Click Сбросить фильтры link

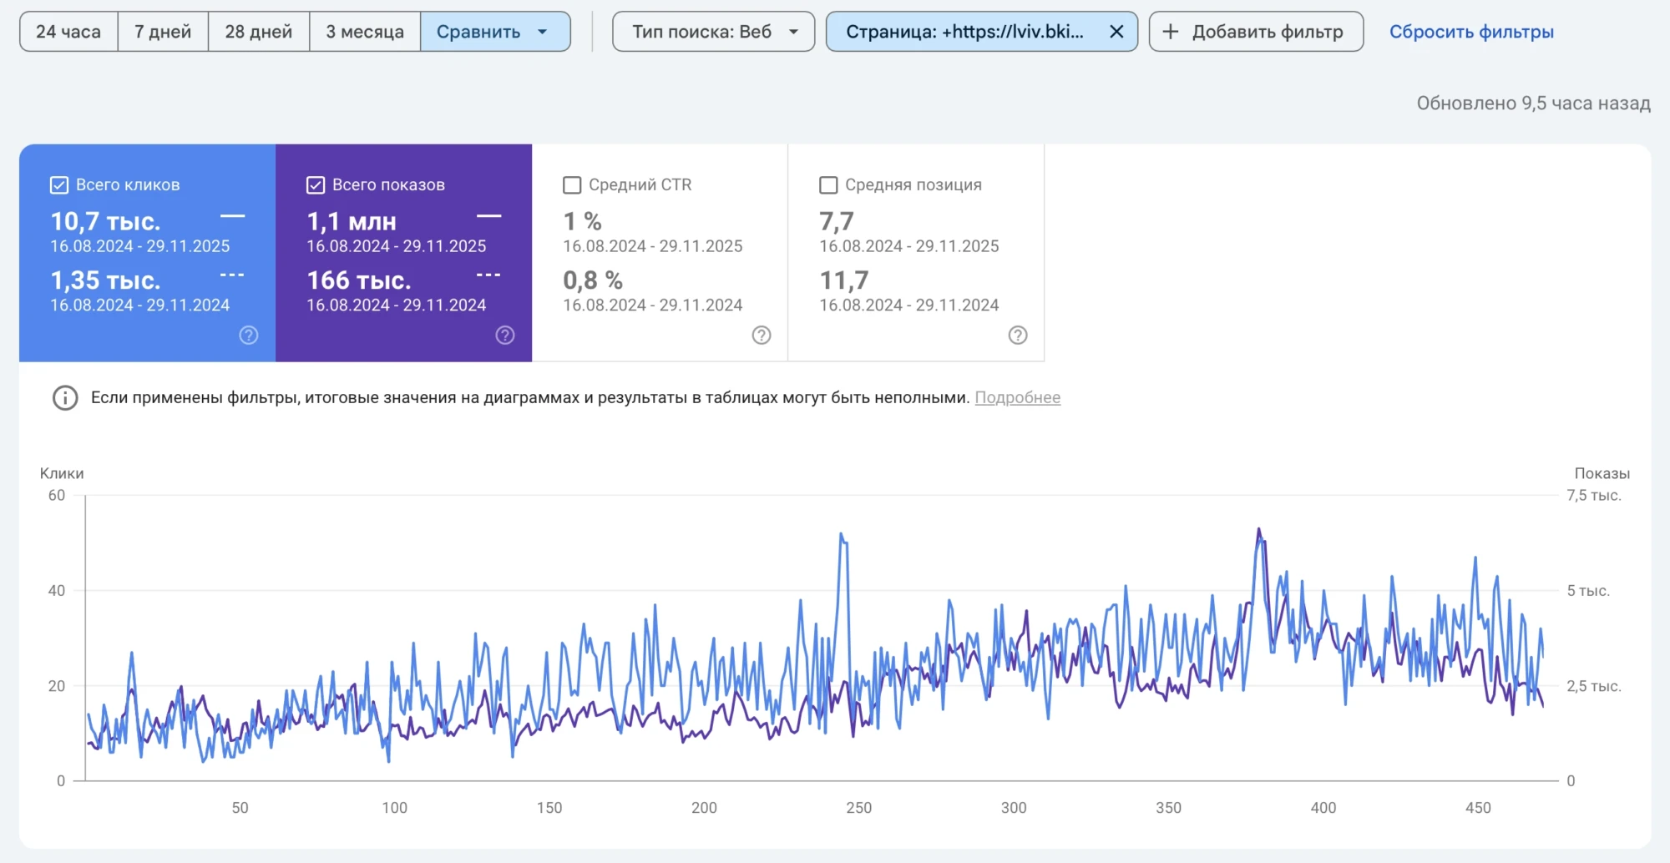click(x=1471, y=32)
